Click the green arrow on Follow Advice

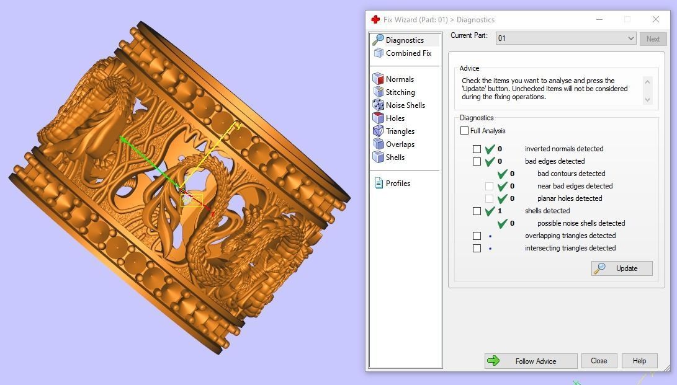[x=493, y=361]
